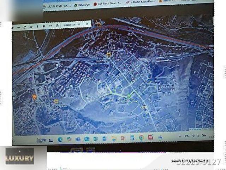The height and width of the screenshot is (170, 226).
Task: Click the print map icon
Action: [x=57, y=25]
